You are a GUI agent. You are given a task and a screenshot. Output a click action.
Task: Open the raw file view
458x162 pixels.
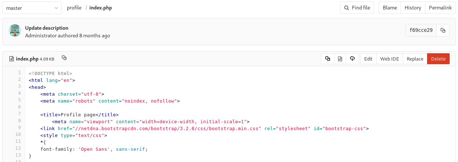[340, 59]
